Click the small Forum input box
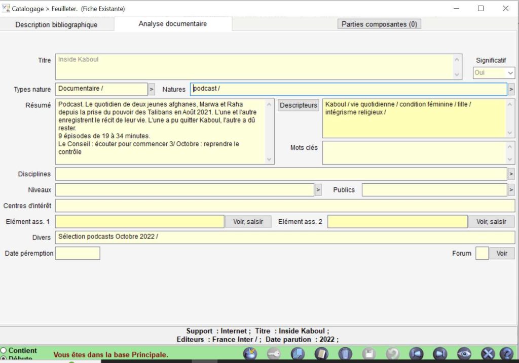The image size is (519, 363). tap(482, 253)
